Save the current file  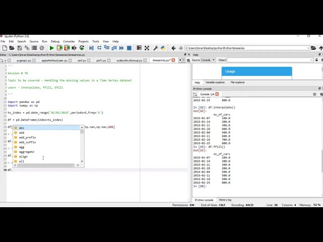pos(20,48)
